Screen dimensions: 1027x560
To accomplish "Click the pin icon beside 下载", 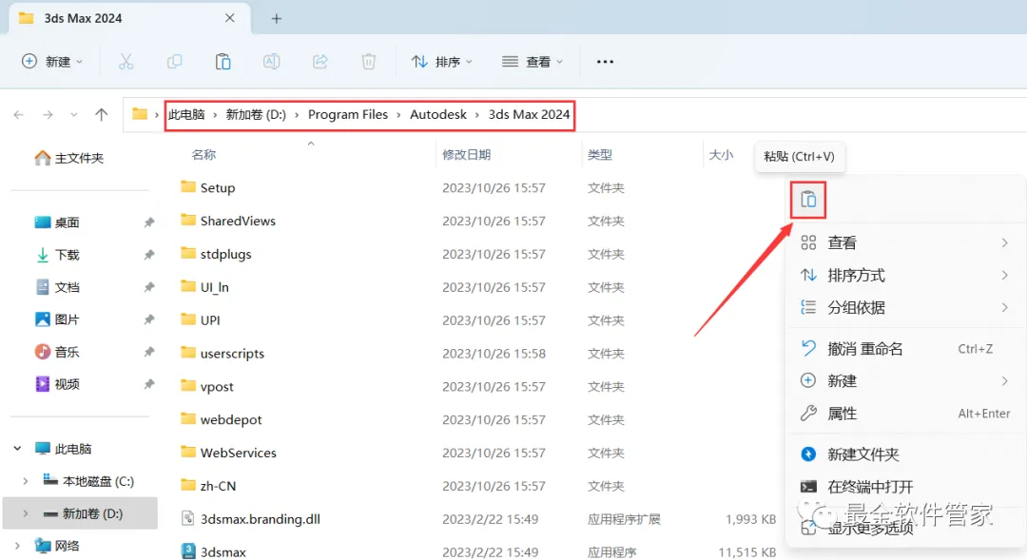I will [x=149, y=255].
